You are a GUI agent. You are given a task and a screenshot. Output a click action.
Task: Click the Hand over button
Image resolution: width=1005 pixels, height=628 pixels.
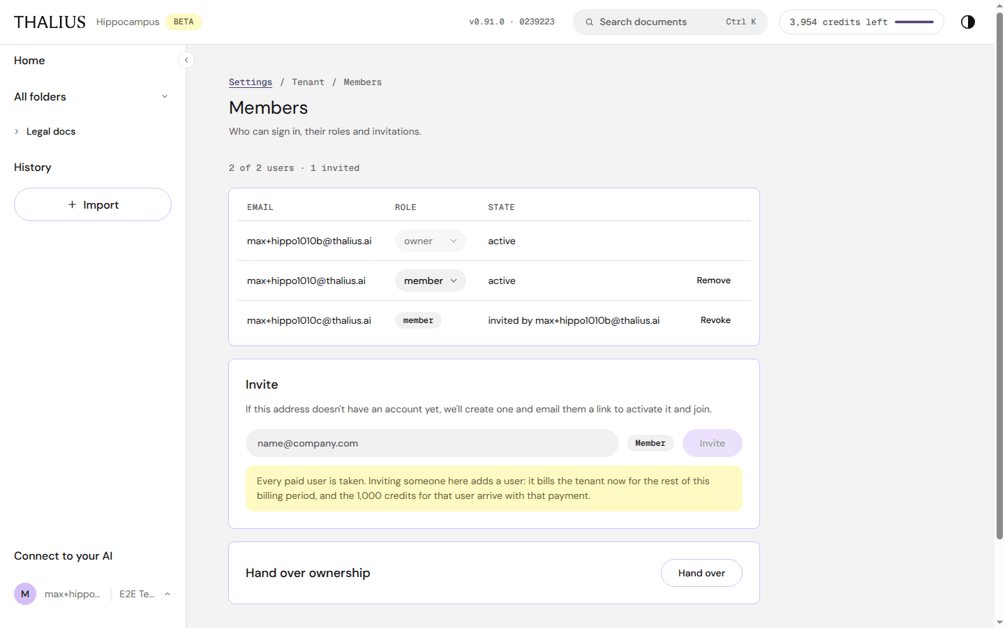(701, 573)
